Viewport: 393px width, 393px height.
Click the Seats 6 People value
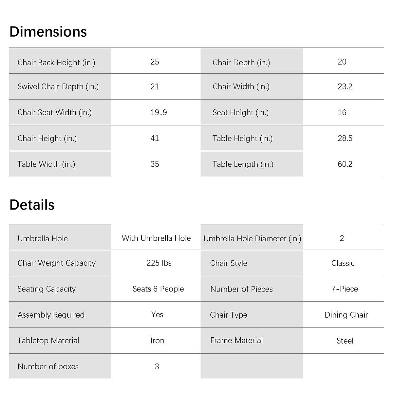(x=158, y=289)
